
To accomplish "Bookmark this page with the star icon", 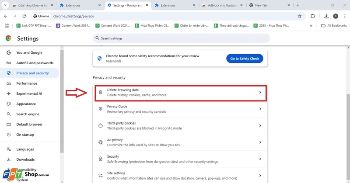I will point(300,16).
